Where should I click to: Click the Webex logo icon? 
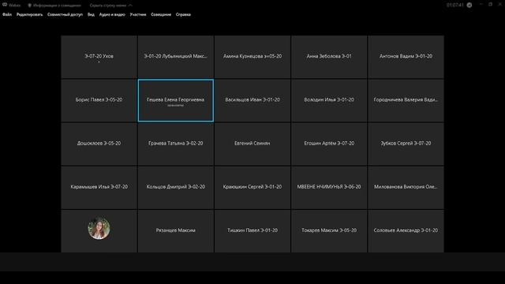pyautogui.click(x=5, y=5)
